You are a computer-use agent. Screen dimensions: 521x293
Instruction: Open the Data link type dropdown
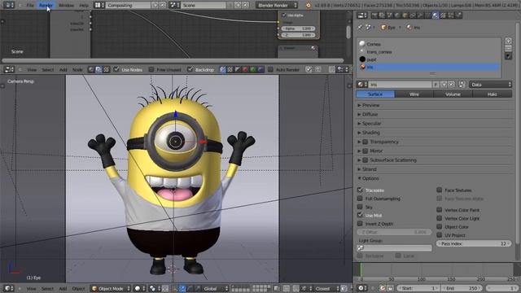(490, 85)
